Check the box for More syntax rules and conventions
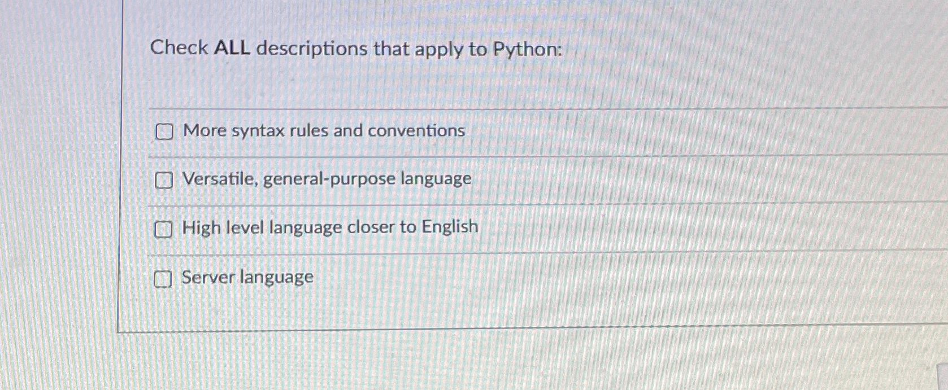 click(164, 133)
